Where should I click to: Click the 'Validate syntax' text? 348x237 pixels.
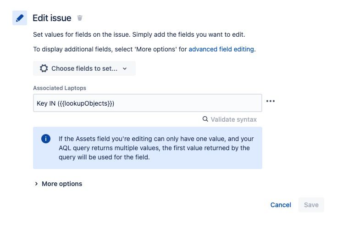tap(233, 119)
